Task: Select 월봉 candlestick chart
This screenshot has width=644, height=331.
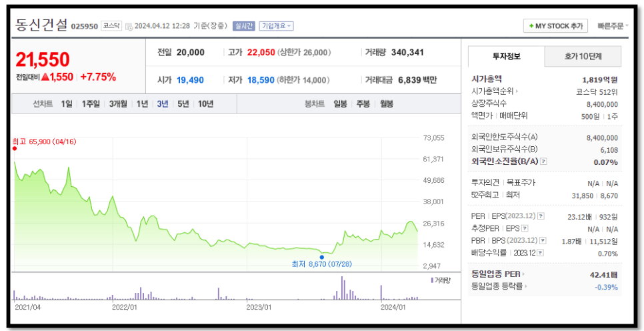Action: tap(387, 104)
